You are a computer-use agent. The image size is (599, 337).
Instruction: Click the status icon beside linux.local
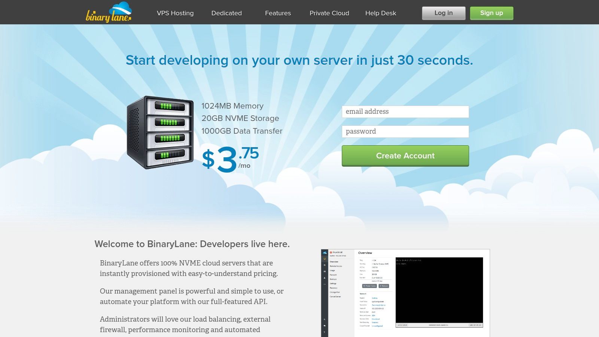click(x=331, y=252)
